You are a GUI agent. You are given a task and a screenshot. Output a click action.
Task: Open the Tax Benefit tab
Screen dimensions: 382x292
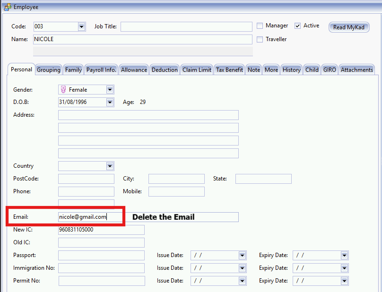coord(229,69)
